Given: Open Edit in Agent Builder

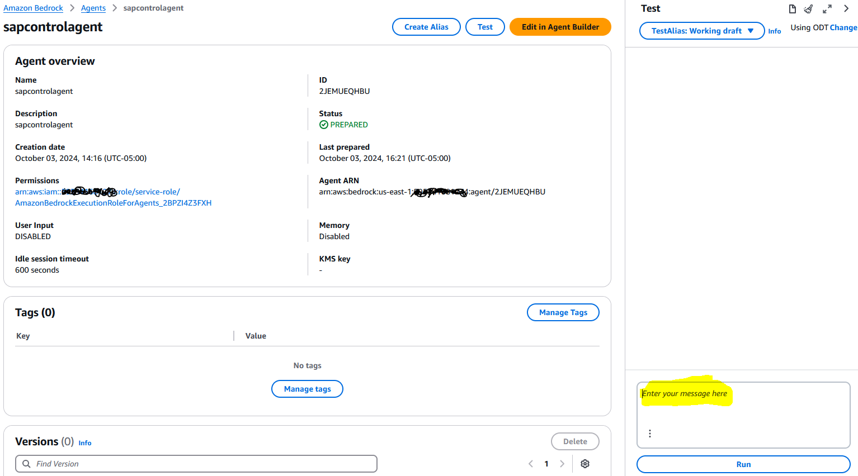Looking at the screenshot, I should (x=560, y=27).
